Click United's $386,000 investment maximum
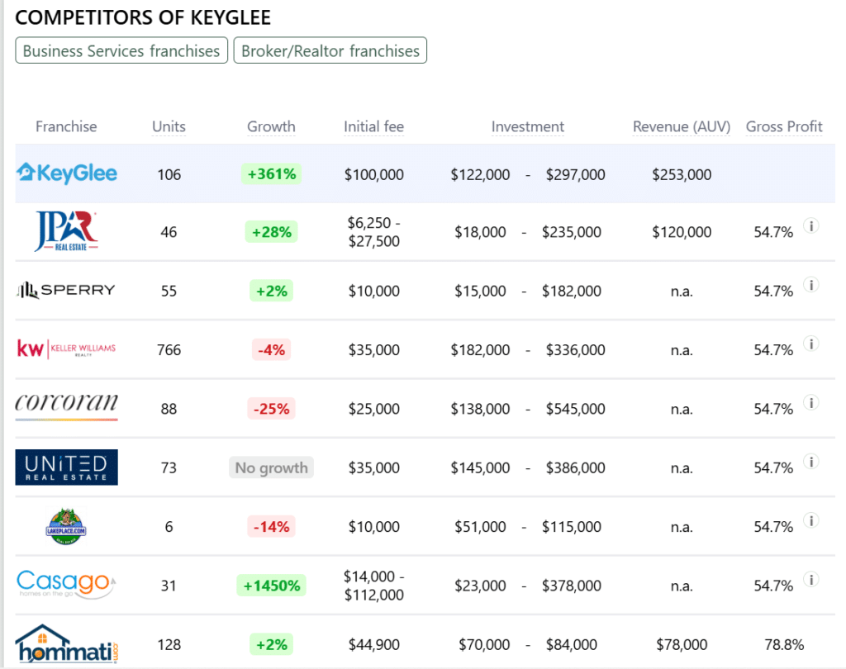Screen dimensions: 846x669 pos(575,467)
